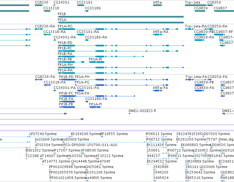Select the Pif1B-PC protein label
Image resolution: width=234 pixels, height=182 pixels.
pyautogui.click(x=66, y=93)
